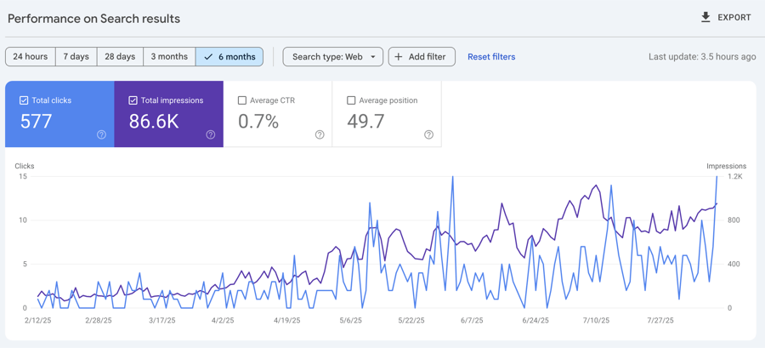Click the plus icon on Add filter
Screen dimensions: 765x348
pos(399,57)
